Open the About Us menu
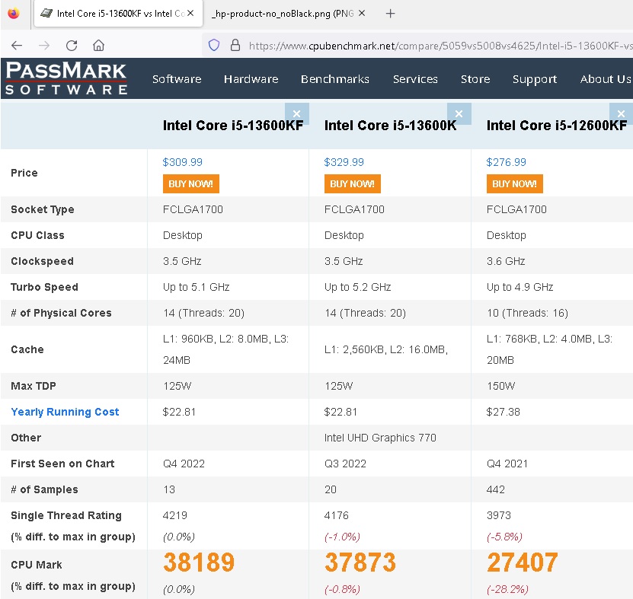The width and height of the screenshot is (633, 599). click(x=606, y=79)
